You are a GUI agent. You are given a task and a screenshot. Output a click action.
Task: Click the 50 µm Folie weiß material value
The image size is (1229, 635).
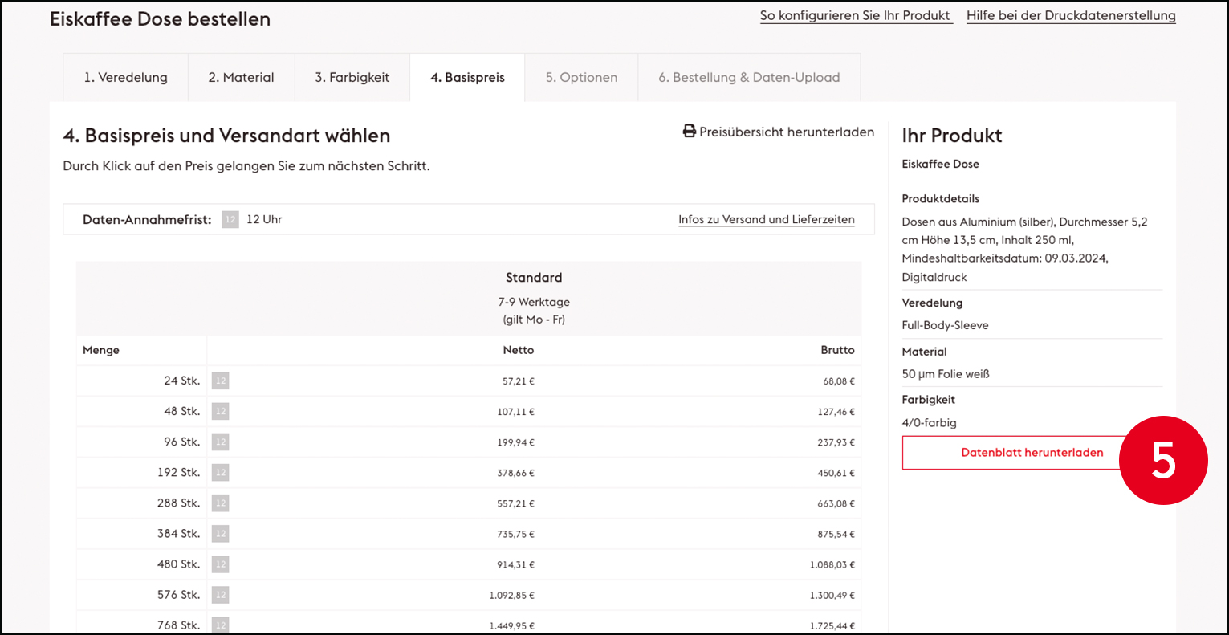point(946,374)
